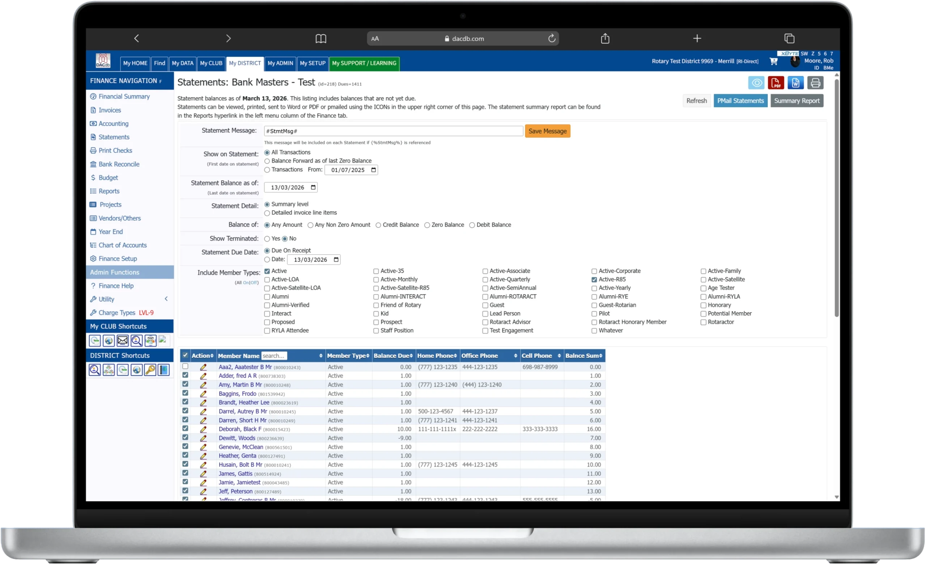This screenshot has height=565, width=926.
Task: Open the Statement Due Date calendar picker
Action: (x=336, y=260)
